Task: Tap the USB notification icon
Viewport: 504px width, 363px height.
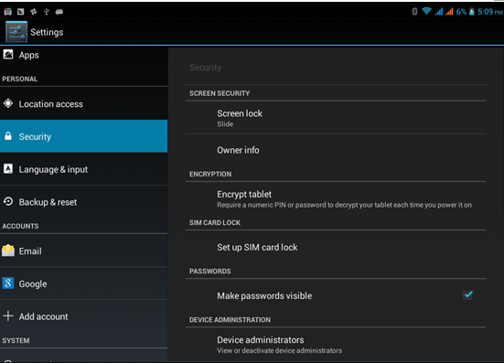Action: point(47,12)
